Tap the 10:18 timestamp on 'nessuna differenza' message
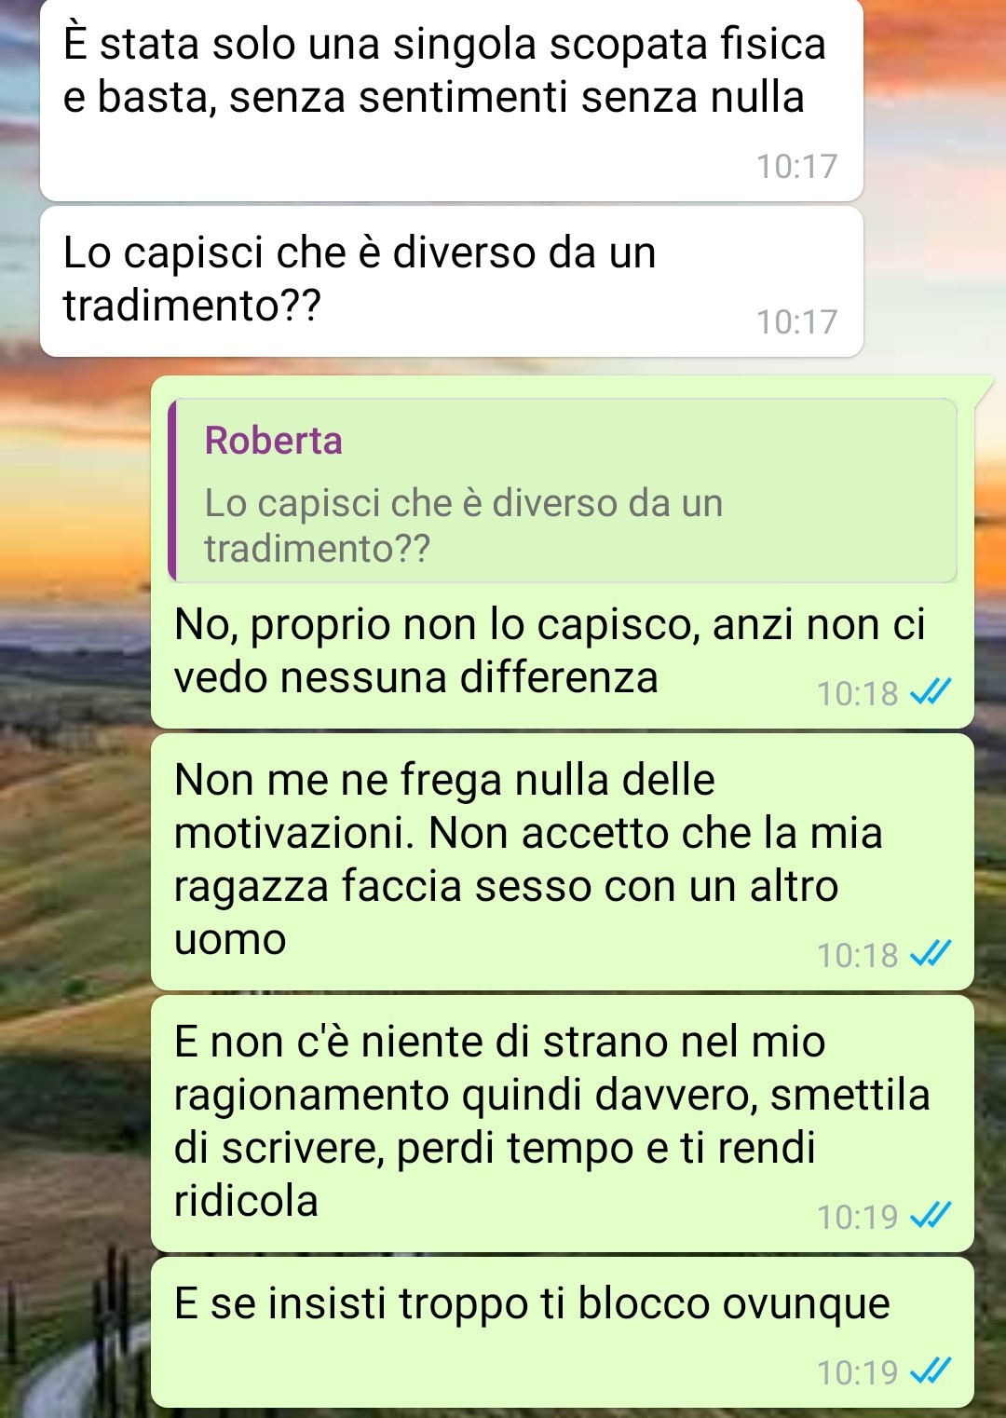The width and height of the screenshot is (1006, 1418). [857, 693]
